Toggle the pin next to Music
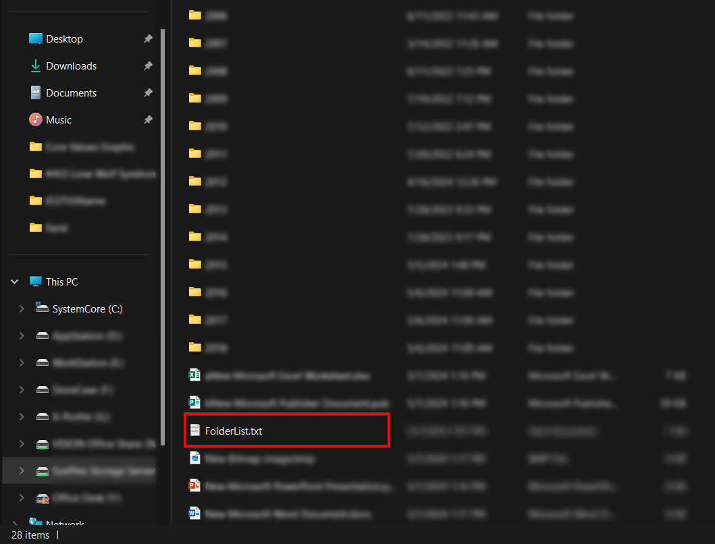 point(148,120)
